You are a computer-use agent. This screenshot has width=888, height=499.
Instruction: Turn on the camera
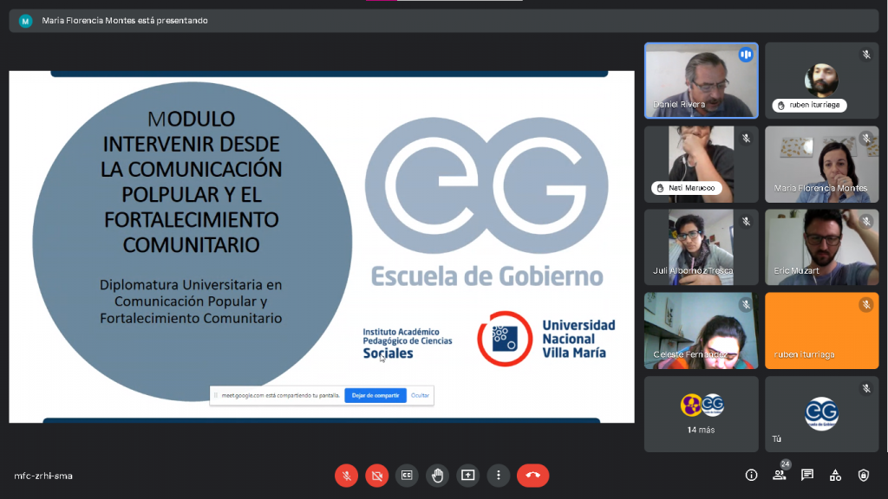tap(376, 475)
